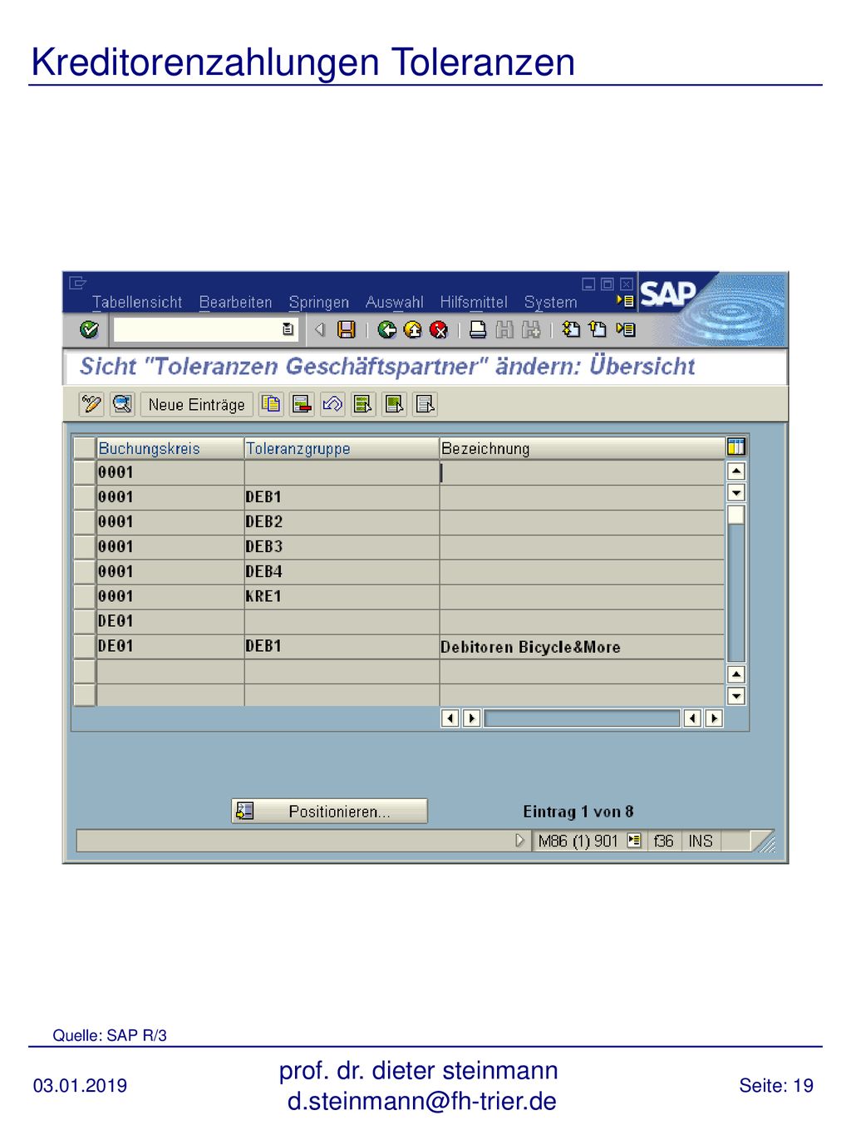The height and width of the screenshot is (1135, 851).
Task: Click the red Cancel icon
Action: [x=439, y=330]
